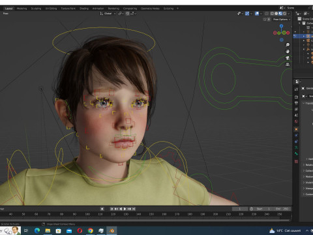The image size is (313, 235).
Task: Open the Shading workspace tab
Action: (84, 8)
